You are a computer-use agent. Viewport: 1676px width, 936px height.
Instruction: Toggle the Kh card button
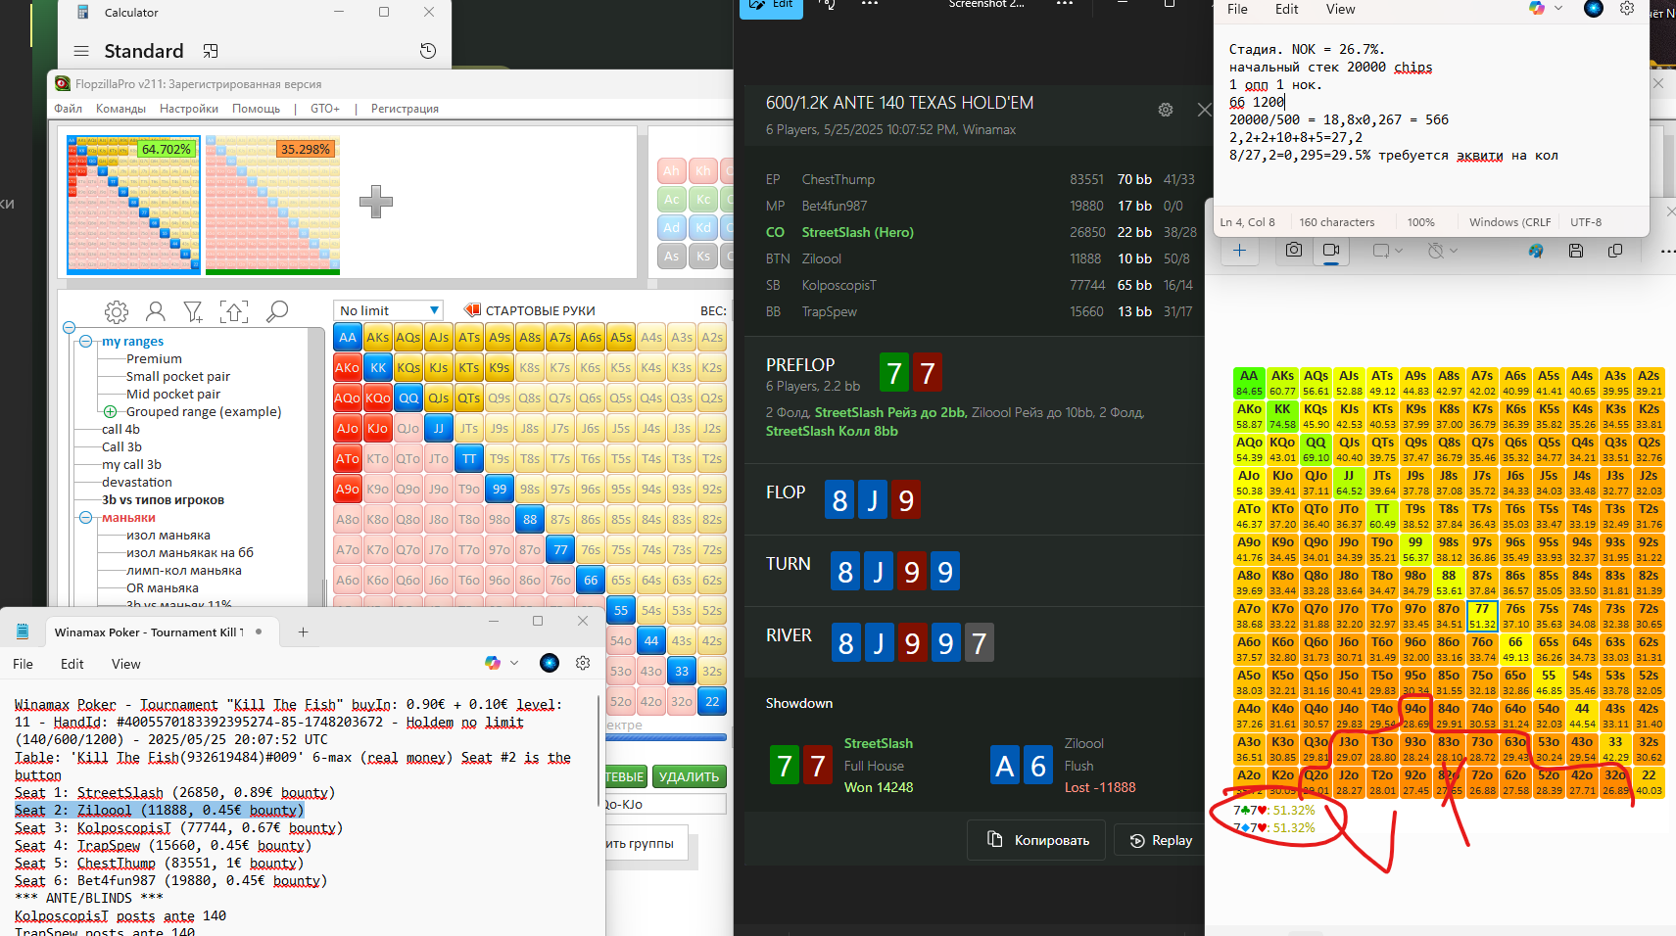click(x=703, y=170)
